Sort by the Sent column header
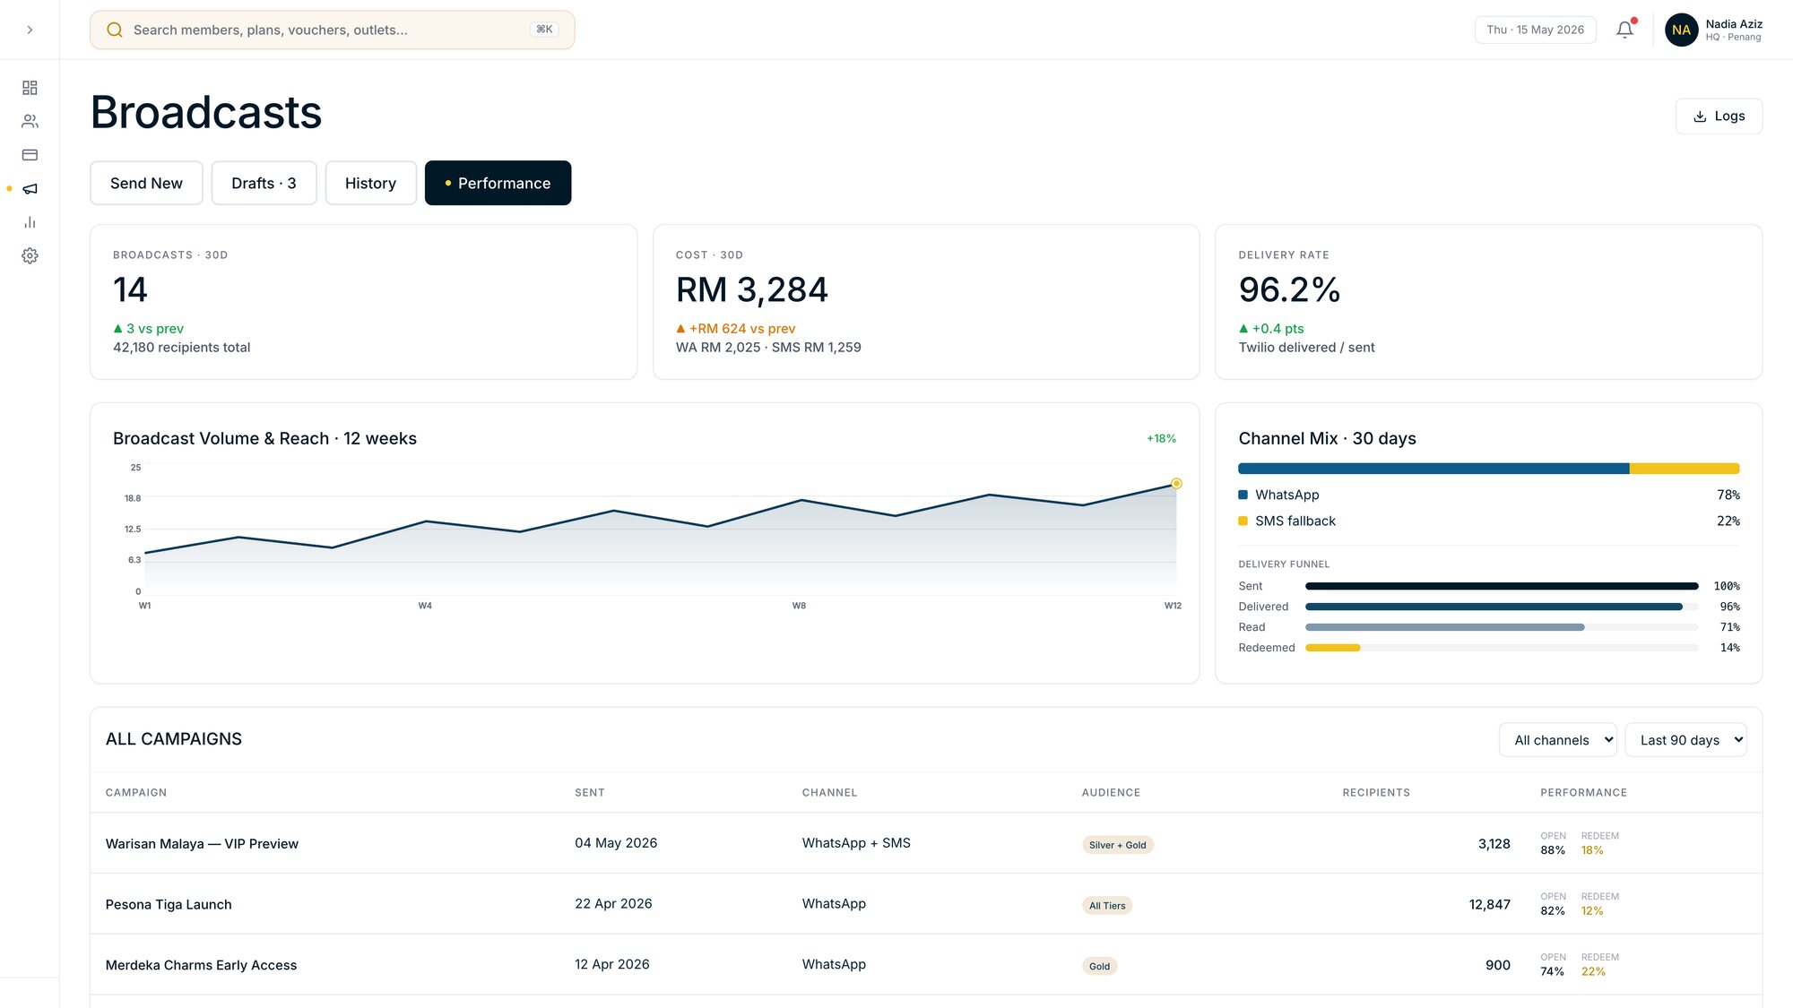Viewport: 1793px width, 1008px height. click(x=590, y=793)
